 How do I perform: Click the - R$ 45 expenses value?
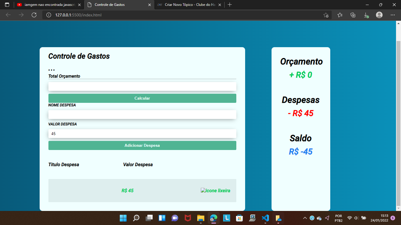click(x=301, y=113)
